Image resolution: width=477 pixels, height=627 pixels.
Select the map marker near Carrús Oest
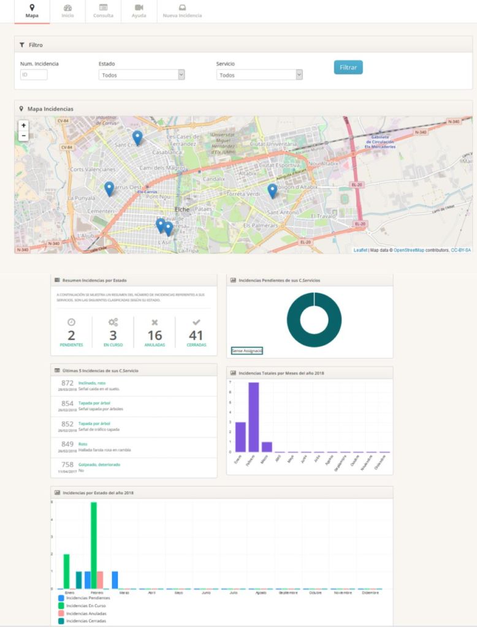pos(109,189)
